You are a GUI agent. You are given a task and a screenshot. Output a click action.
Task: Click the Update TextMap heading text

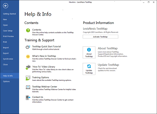coord(108,65)
